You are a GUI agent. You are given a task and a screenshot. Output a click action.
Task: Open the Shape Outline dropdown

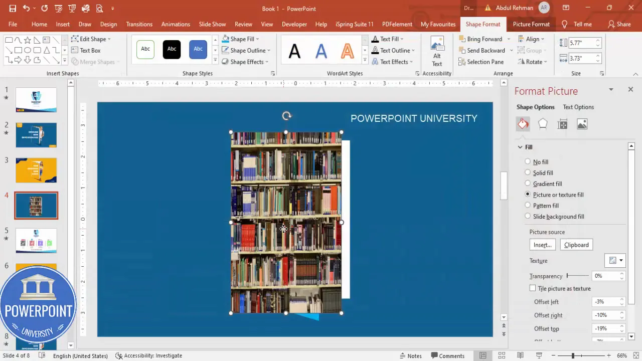[246, 51]
